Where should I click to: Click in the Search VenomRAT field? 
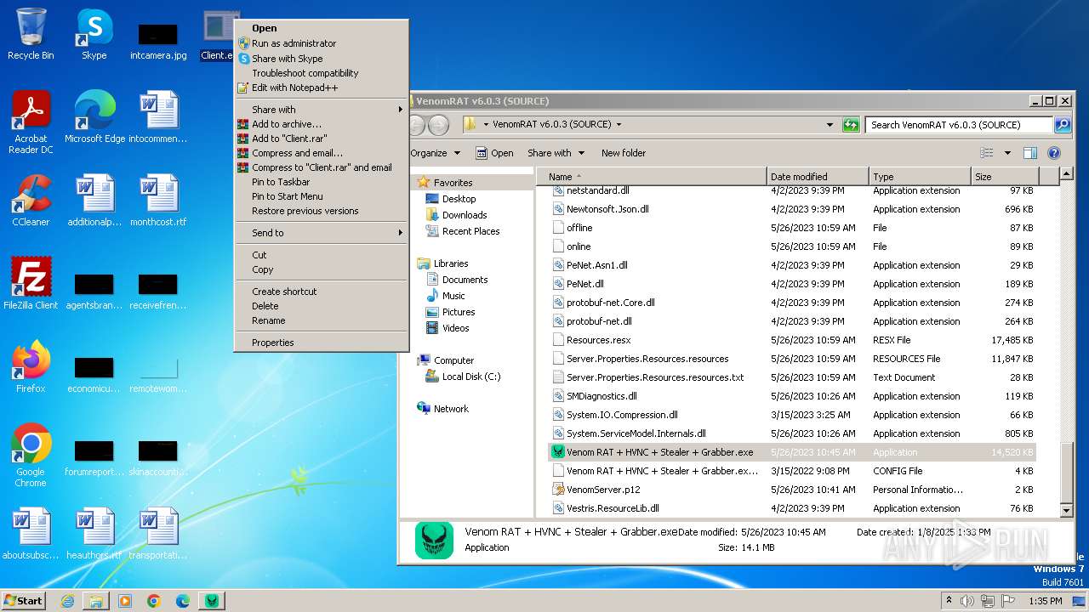pos(960,125)
